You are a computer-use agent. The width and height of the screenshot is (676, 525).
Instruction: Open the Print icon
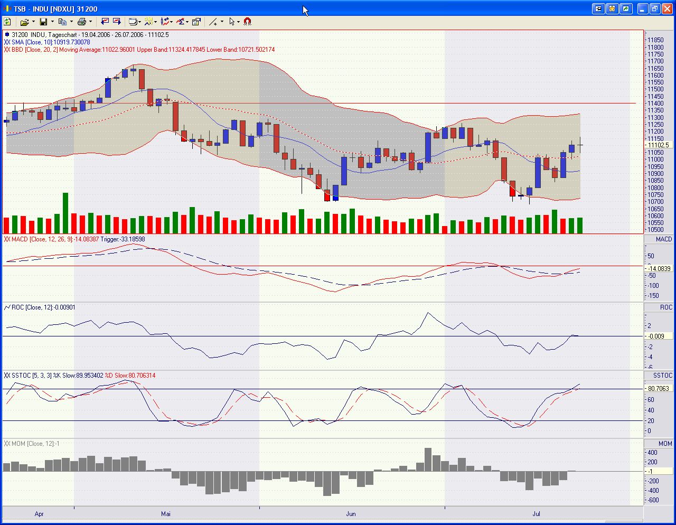(83, 22)
